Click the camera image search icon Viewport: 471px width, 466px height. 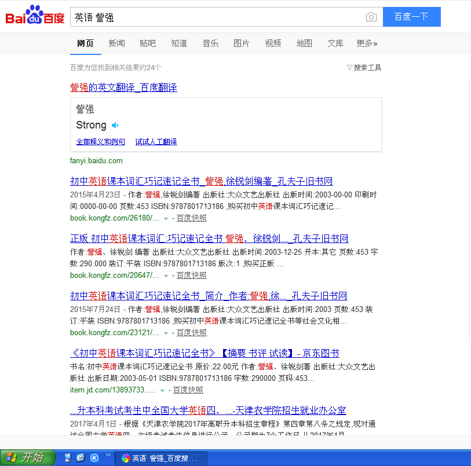pyautogui.click(x=371, y=17)
